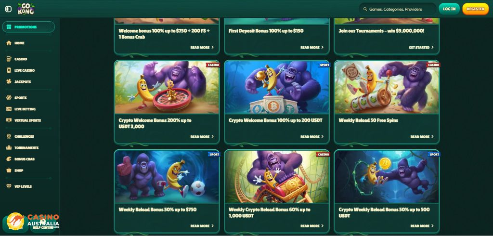Focus the Games, Categories, Providers search field

pos(397,9)
